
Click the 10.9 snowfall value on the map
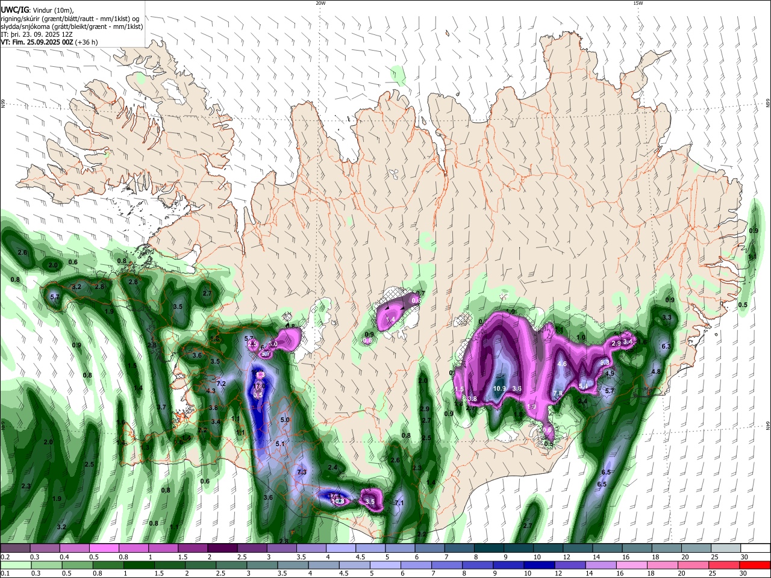tap(499, 388)
